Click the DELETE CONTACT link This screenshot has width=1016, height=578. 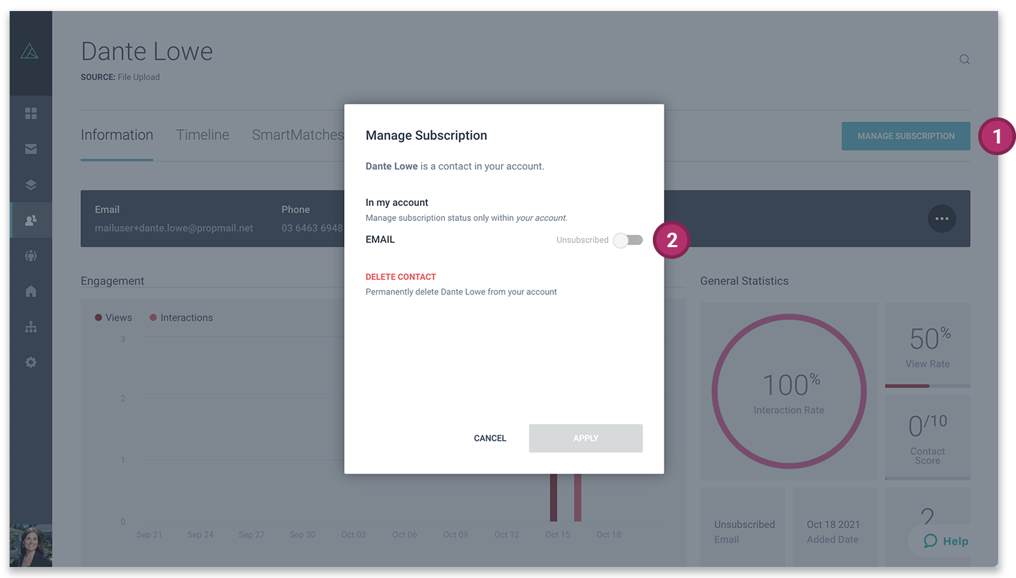tap(401, 277)
